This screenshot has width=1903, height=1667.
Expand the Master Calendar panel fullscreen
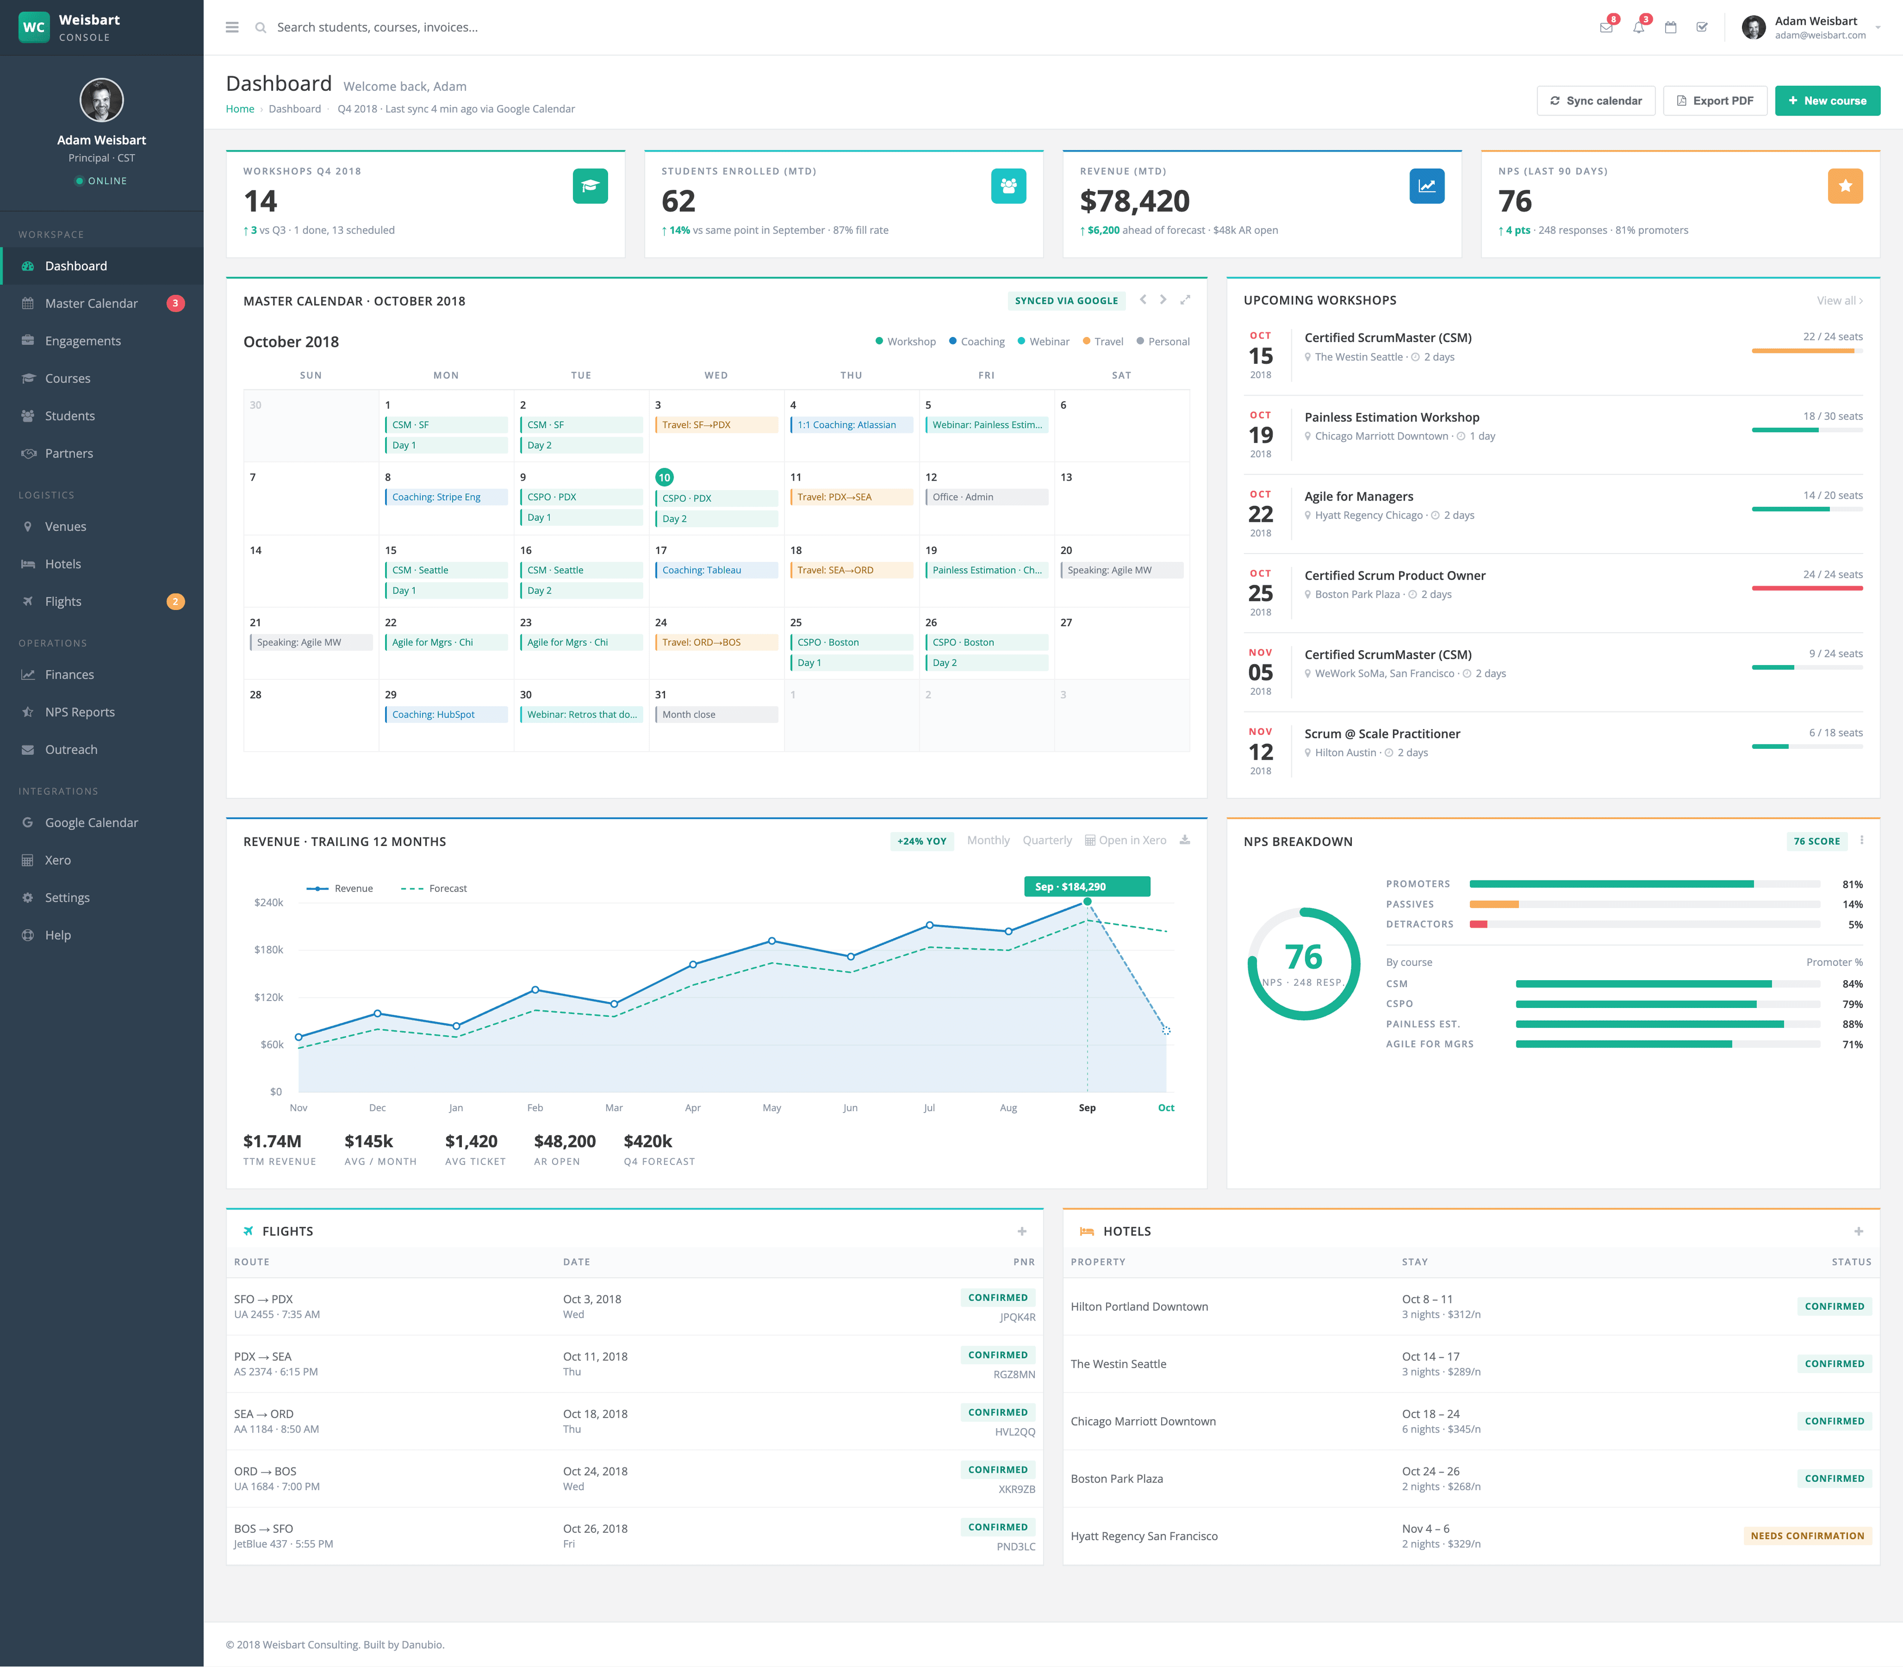tap(1185, 299)
